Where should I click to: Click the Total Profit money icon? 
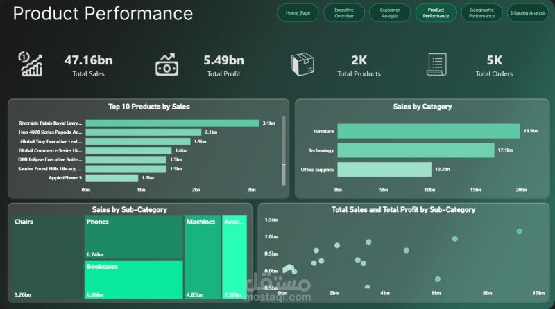tap(166, 64)
